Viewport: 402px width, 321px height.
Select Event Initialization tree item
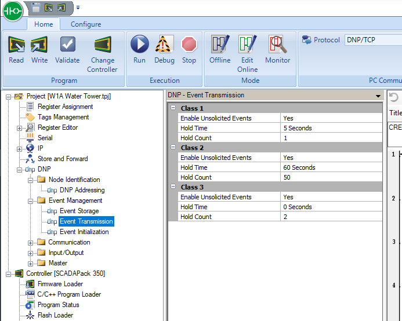[84, 232]
